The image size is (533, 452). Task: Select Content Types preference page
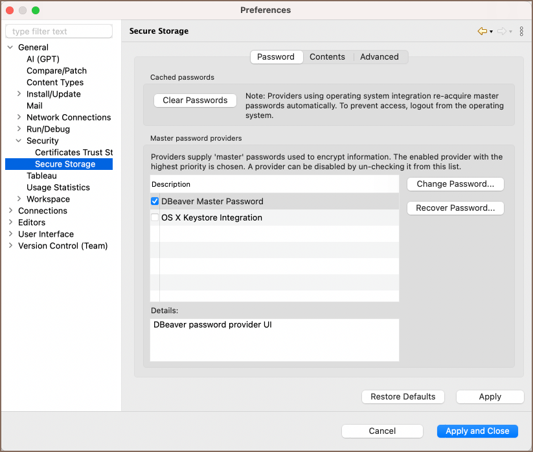click(55, 82)
